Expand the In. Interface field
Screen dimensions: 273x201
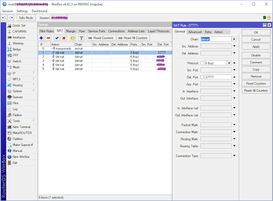click(x=234, y=91)
